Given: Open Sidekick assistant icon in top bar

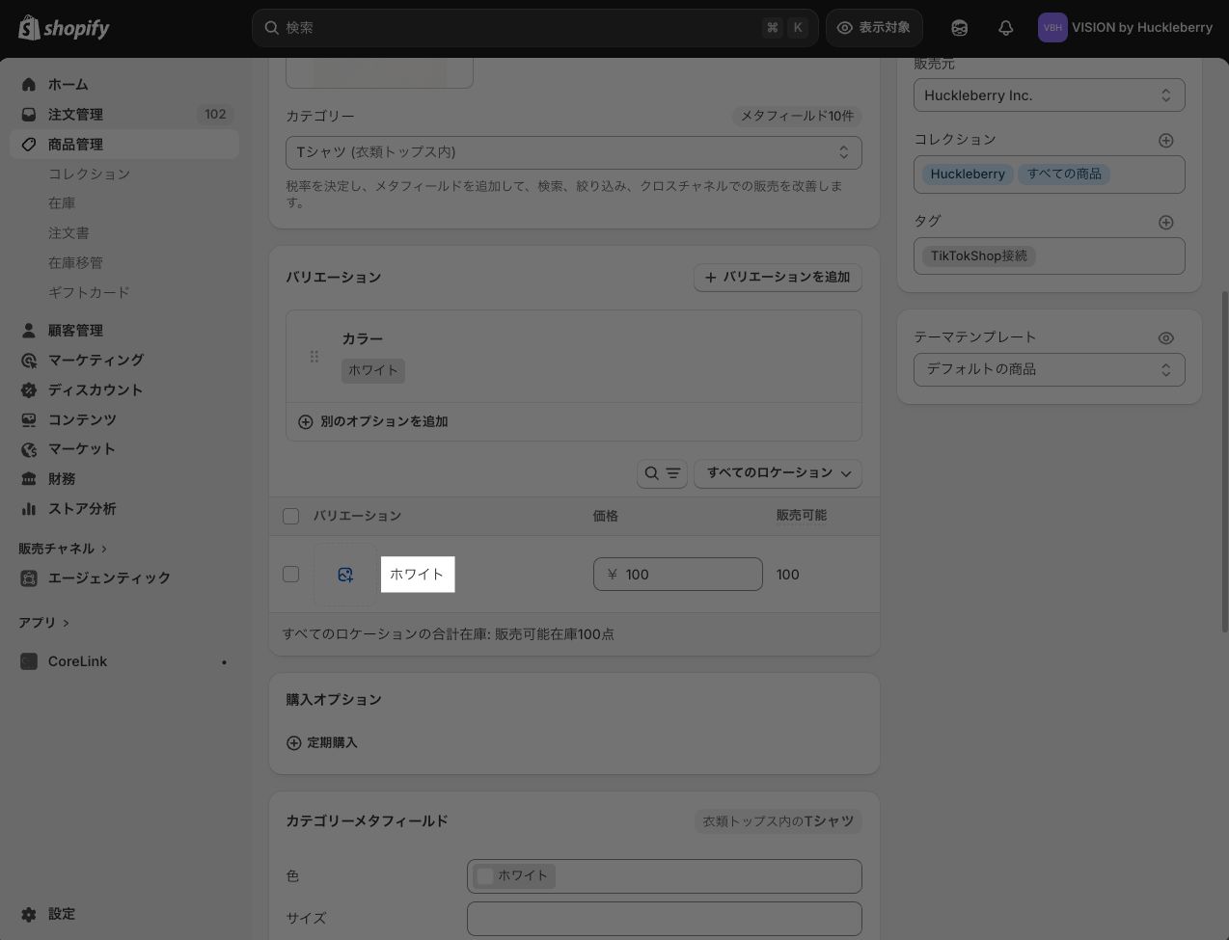Looking at the screenshot, I should pos(959,28).
